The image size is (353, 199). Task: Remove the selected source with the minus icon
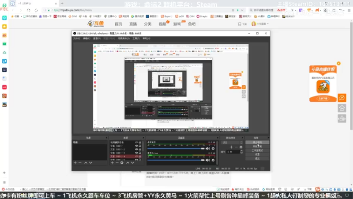click(x=117, y=163)
